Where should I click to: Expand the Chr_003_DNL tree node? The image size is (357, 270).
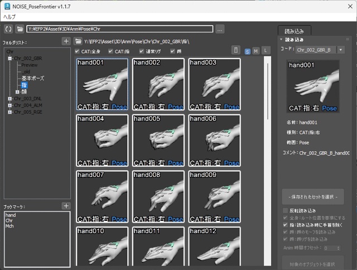point(10,99)
